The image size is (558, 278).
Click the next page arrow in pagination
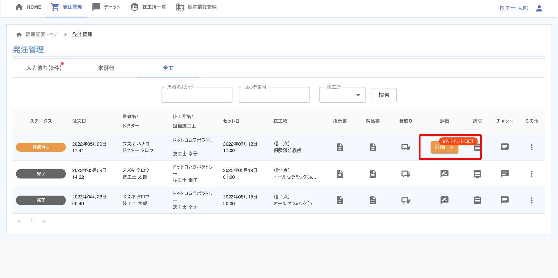44,221
